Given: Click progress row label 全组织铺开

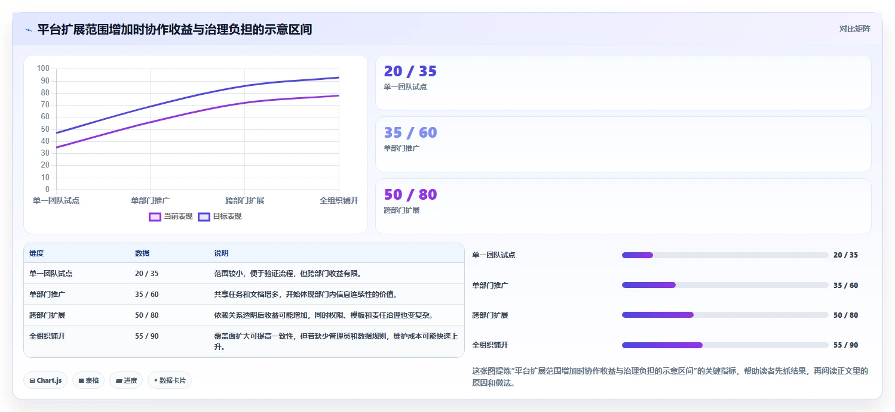Looking at the screenshot, I should pos(490,345).
